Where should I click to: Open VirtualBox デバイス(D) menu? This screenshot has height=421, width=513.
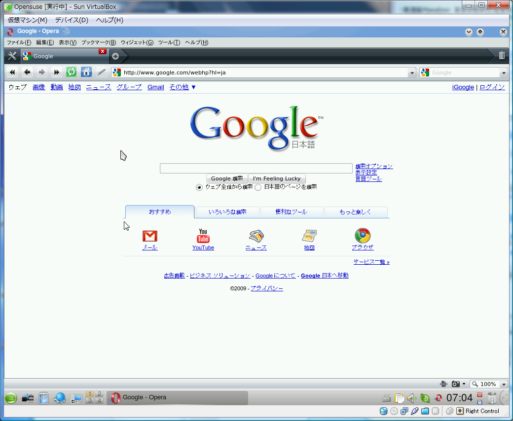72,20
